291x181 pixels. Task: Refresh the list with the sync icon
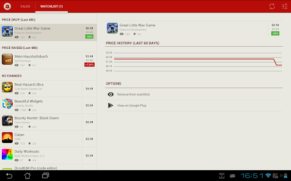272,6
